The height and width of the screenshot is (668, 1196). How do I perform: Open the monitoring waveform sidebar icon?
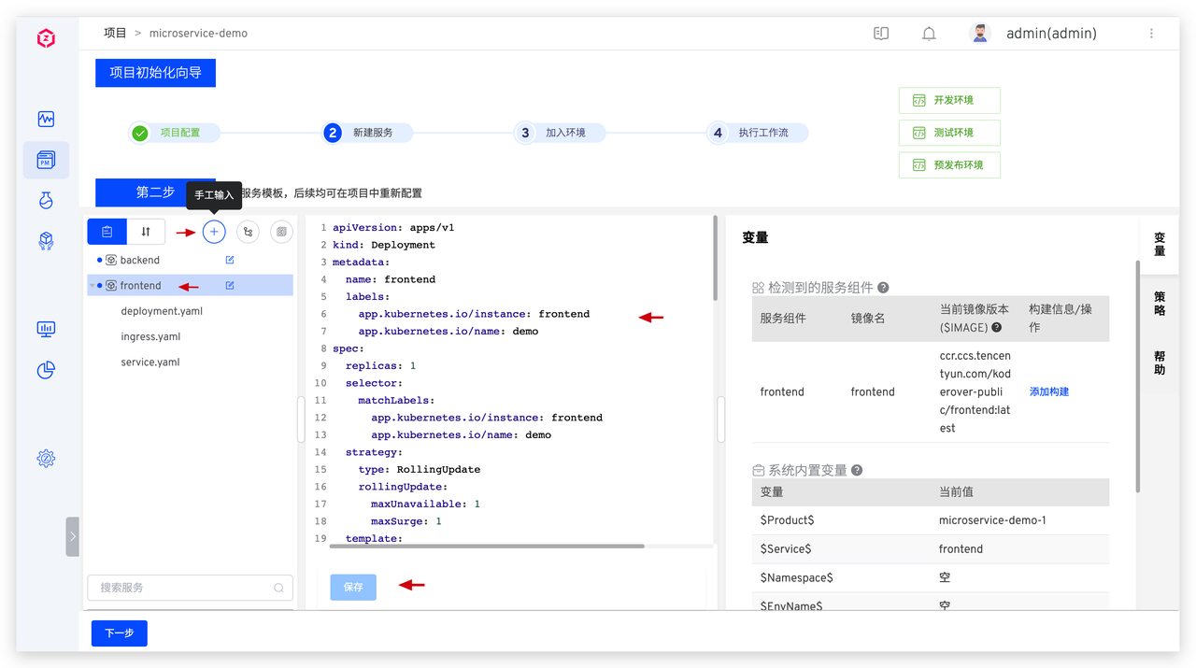(x=46, y=119)
